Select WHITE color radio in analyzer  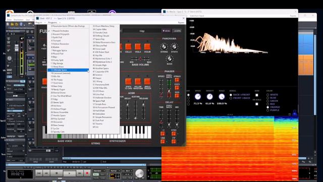point(268,95)
